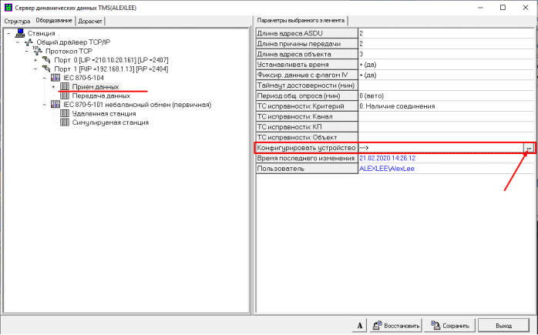Expand the Порт 0 tree node
This screenshot has width=538, height=335.
click(35, 60)
